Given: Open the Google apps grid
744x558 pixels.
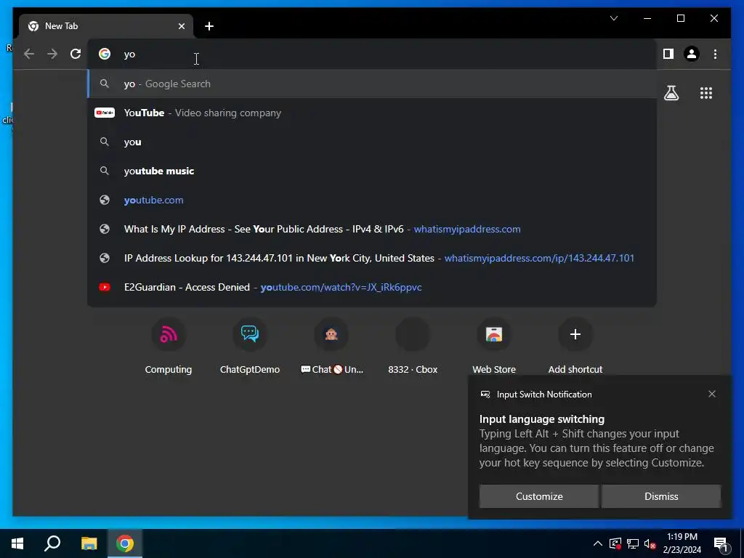Looking at the screenshot, I should 706,93.
